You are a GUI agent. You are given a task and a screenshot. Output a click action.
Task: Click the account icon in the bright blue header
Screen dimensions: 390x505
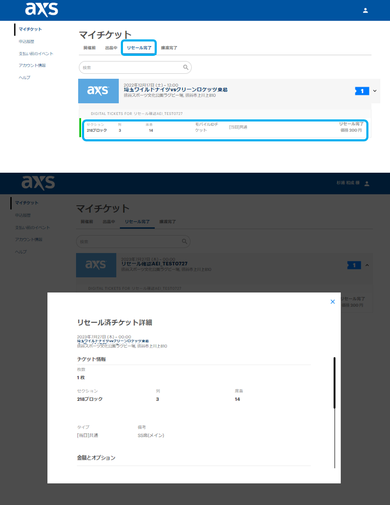click(365, 11)
